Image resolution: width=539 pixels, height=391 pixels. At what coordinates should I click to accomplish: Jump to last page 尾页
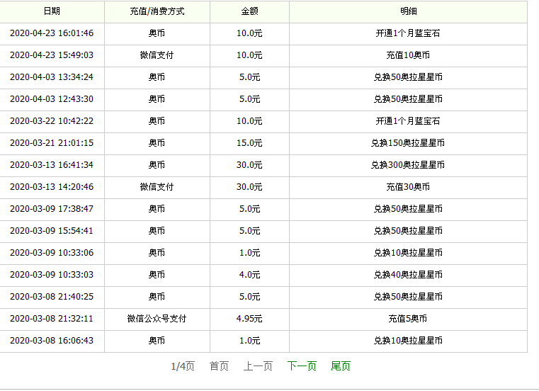[x=340, y=366]
